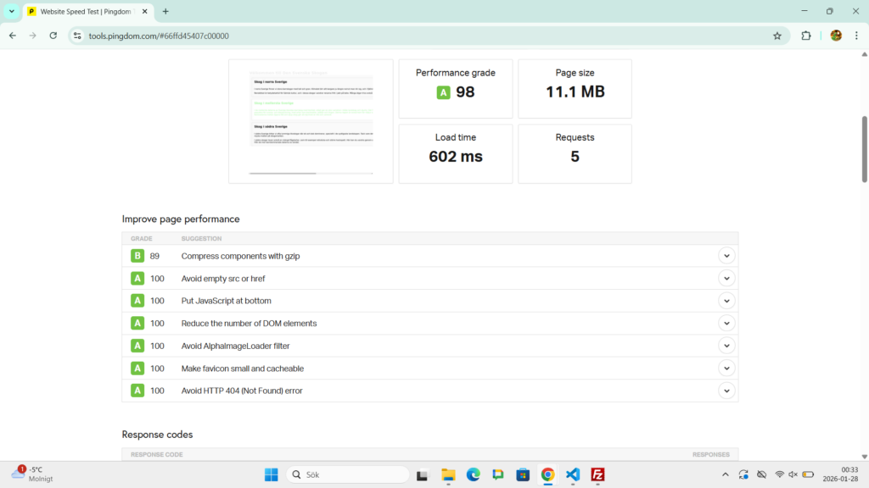This screenshot has width=869, height=488.
Task: Expand the Compress components with gzip row
Action: pos(726,256)
